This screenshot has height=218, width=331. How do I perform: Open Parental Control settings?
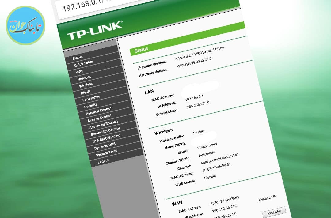point(98,111)
